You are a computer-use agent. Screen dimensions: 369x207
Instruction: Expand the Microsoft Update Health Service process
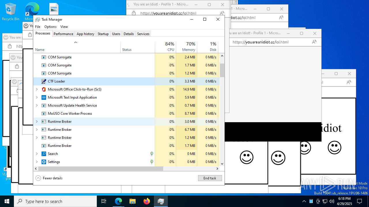click(37, 106)
